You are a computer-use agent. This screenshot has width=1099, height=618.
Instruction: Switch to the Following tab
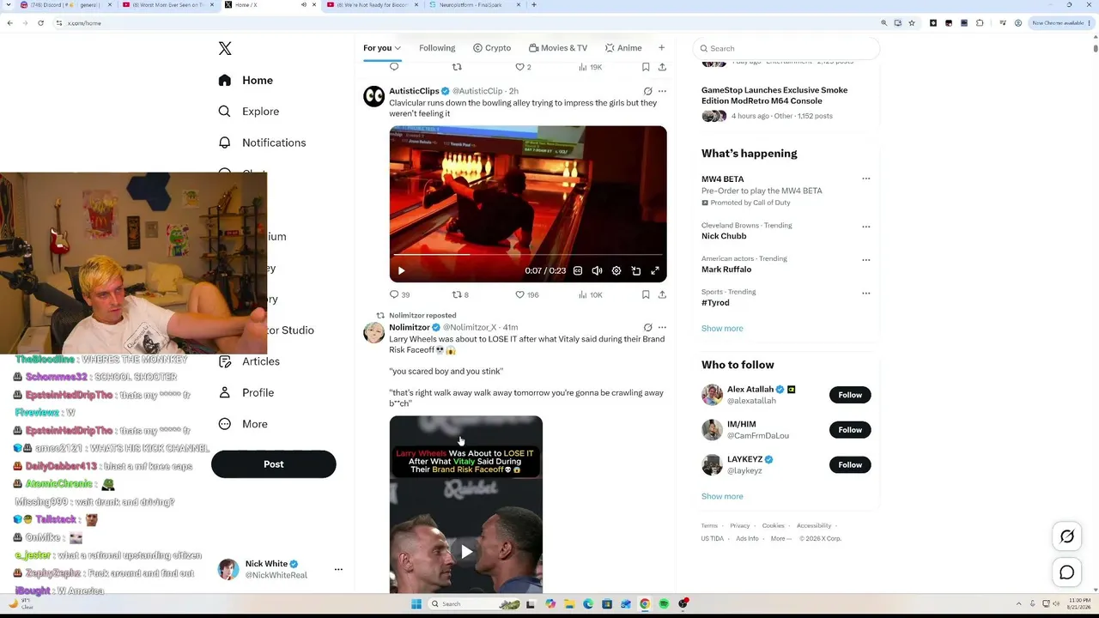[x=437, y=48]
